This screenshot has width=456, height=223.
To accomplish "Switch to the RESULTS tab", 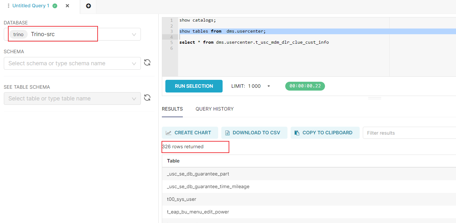I will click(x=172, y=109).
